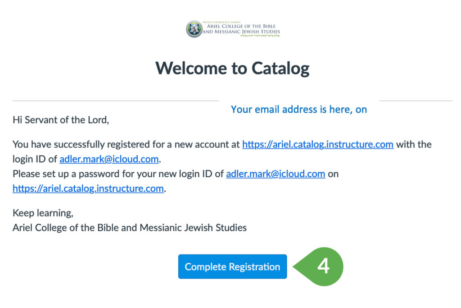461x308 pixels.
Task: Click the adler.mark@icloud.com link in the password sentence
Action: (x=276, y=174)
